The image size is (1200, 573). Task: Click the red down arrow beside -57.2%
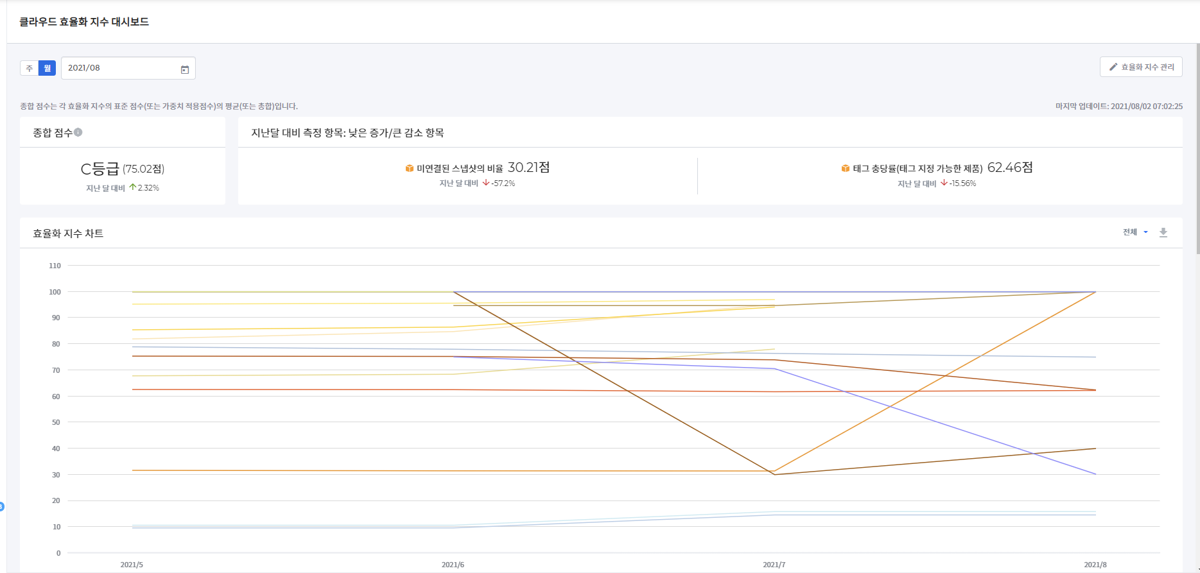[486, 183]
